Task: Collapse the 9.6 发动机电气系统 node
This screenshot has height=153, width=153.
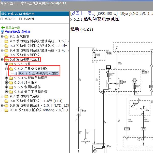Action: pyautogui.click(x=2, y=59)
